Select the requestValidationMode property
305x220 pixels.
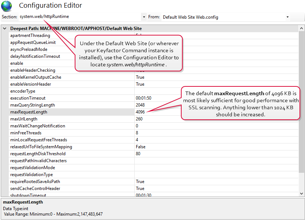coord(33,168)
